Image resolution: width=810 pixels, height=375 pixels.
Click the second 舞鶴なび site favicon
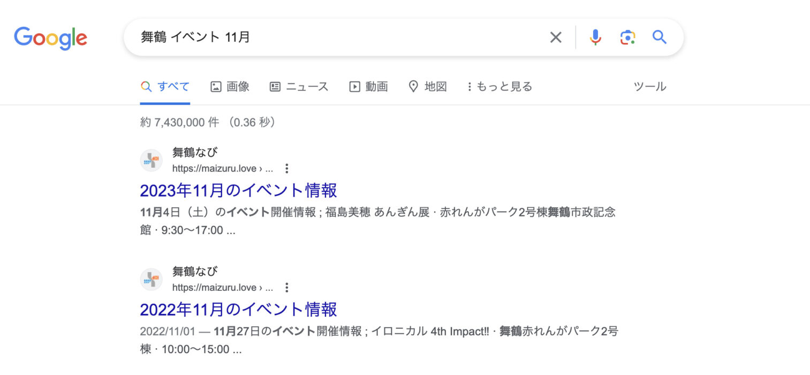point(152,279)
